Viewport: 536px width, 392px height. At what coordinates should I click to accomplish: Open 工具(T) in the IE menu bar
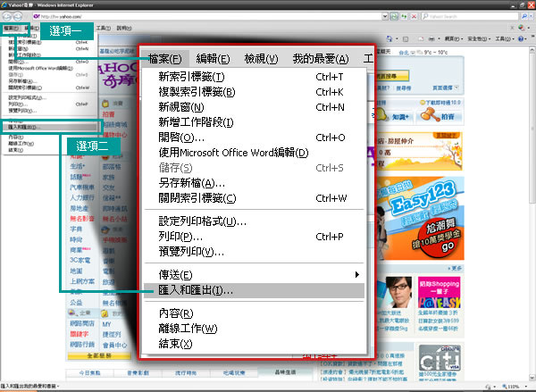[x=103, y=28]
